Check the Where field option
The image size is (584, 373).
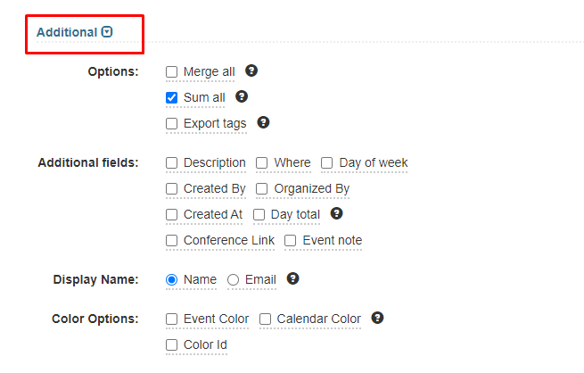tap(262, 162)
